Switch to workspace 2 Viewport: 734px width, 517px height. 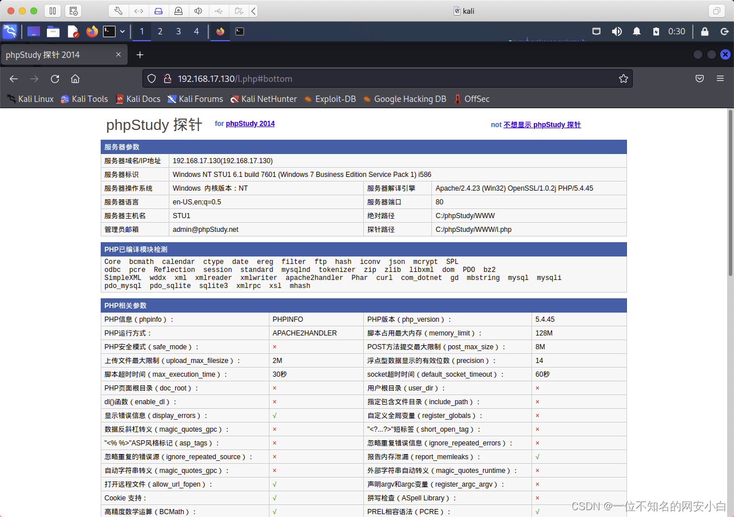click(160, 31)
